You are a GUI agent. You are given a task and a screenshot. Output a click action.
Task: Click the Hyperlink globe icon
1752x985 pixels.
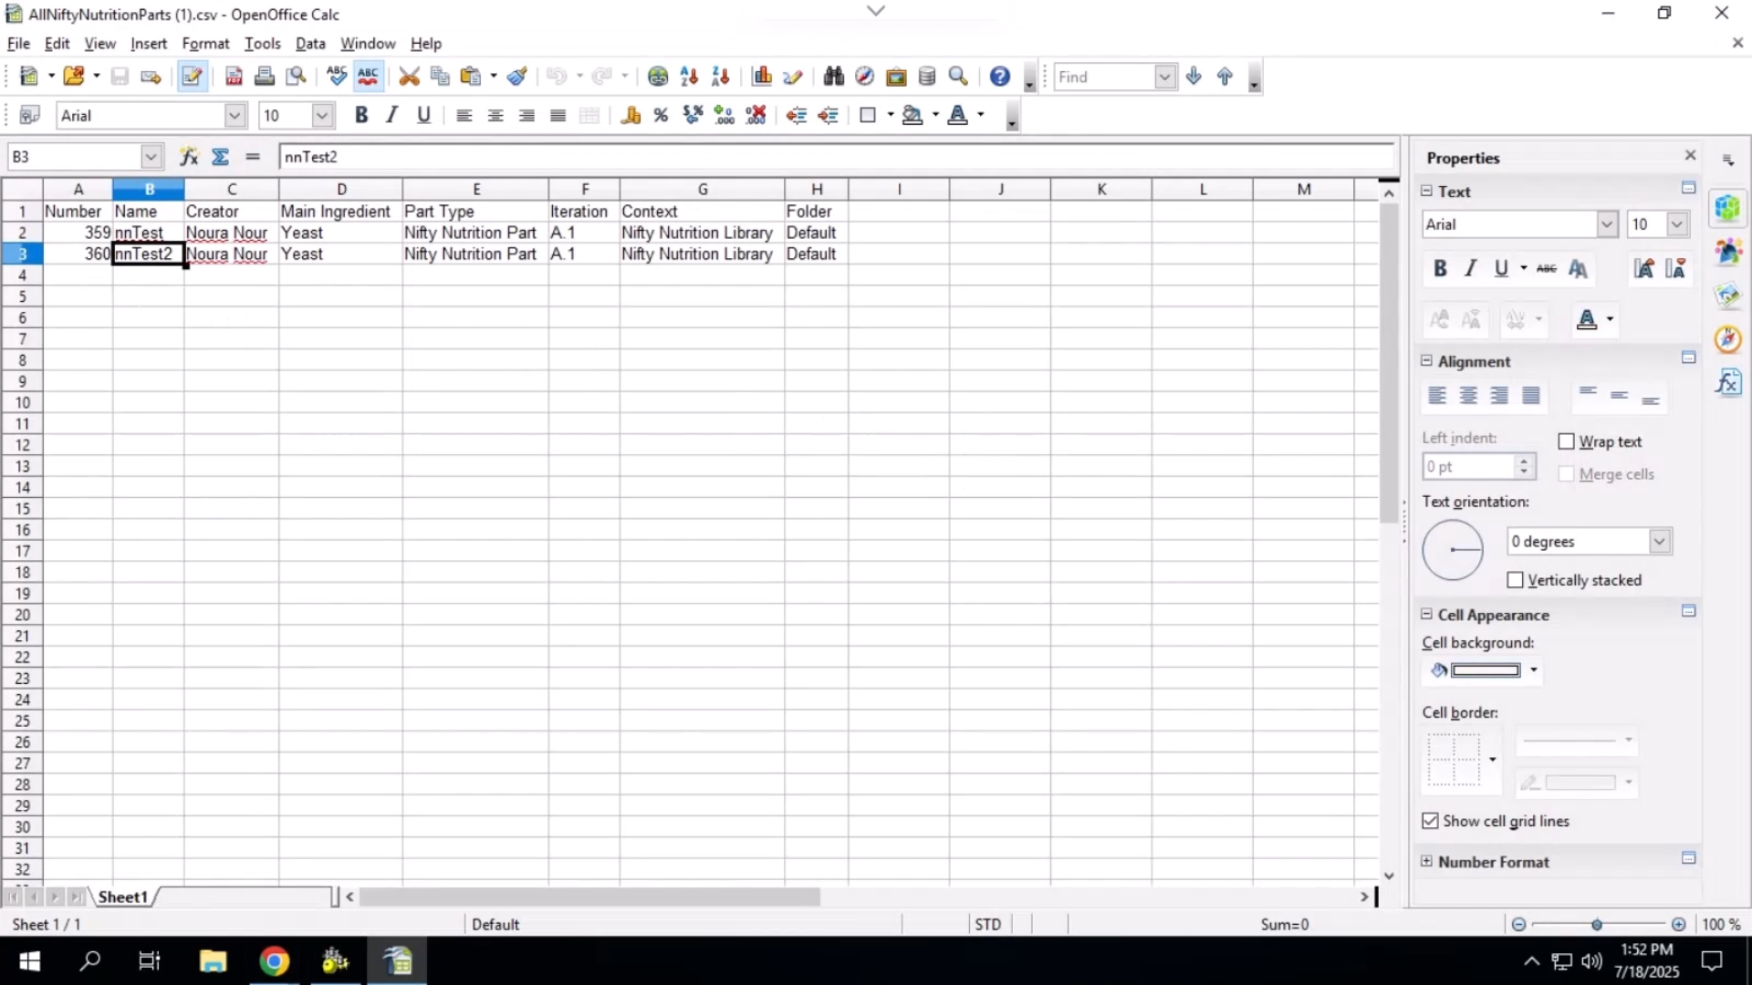[x=657, y=77]
